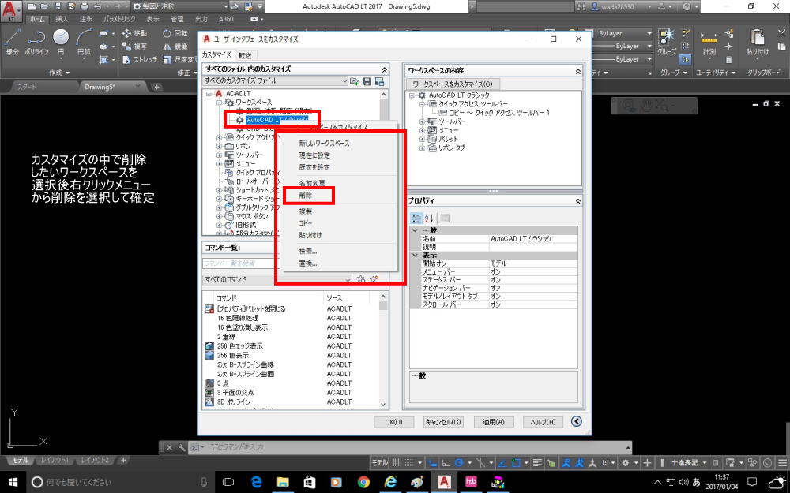Click the ヘルプ(H) button
This screenshot has height=493, width=790.
click(x=543, y=422)
